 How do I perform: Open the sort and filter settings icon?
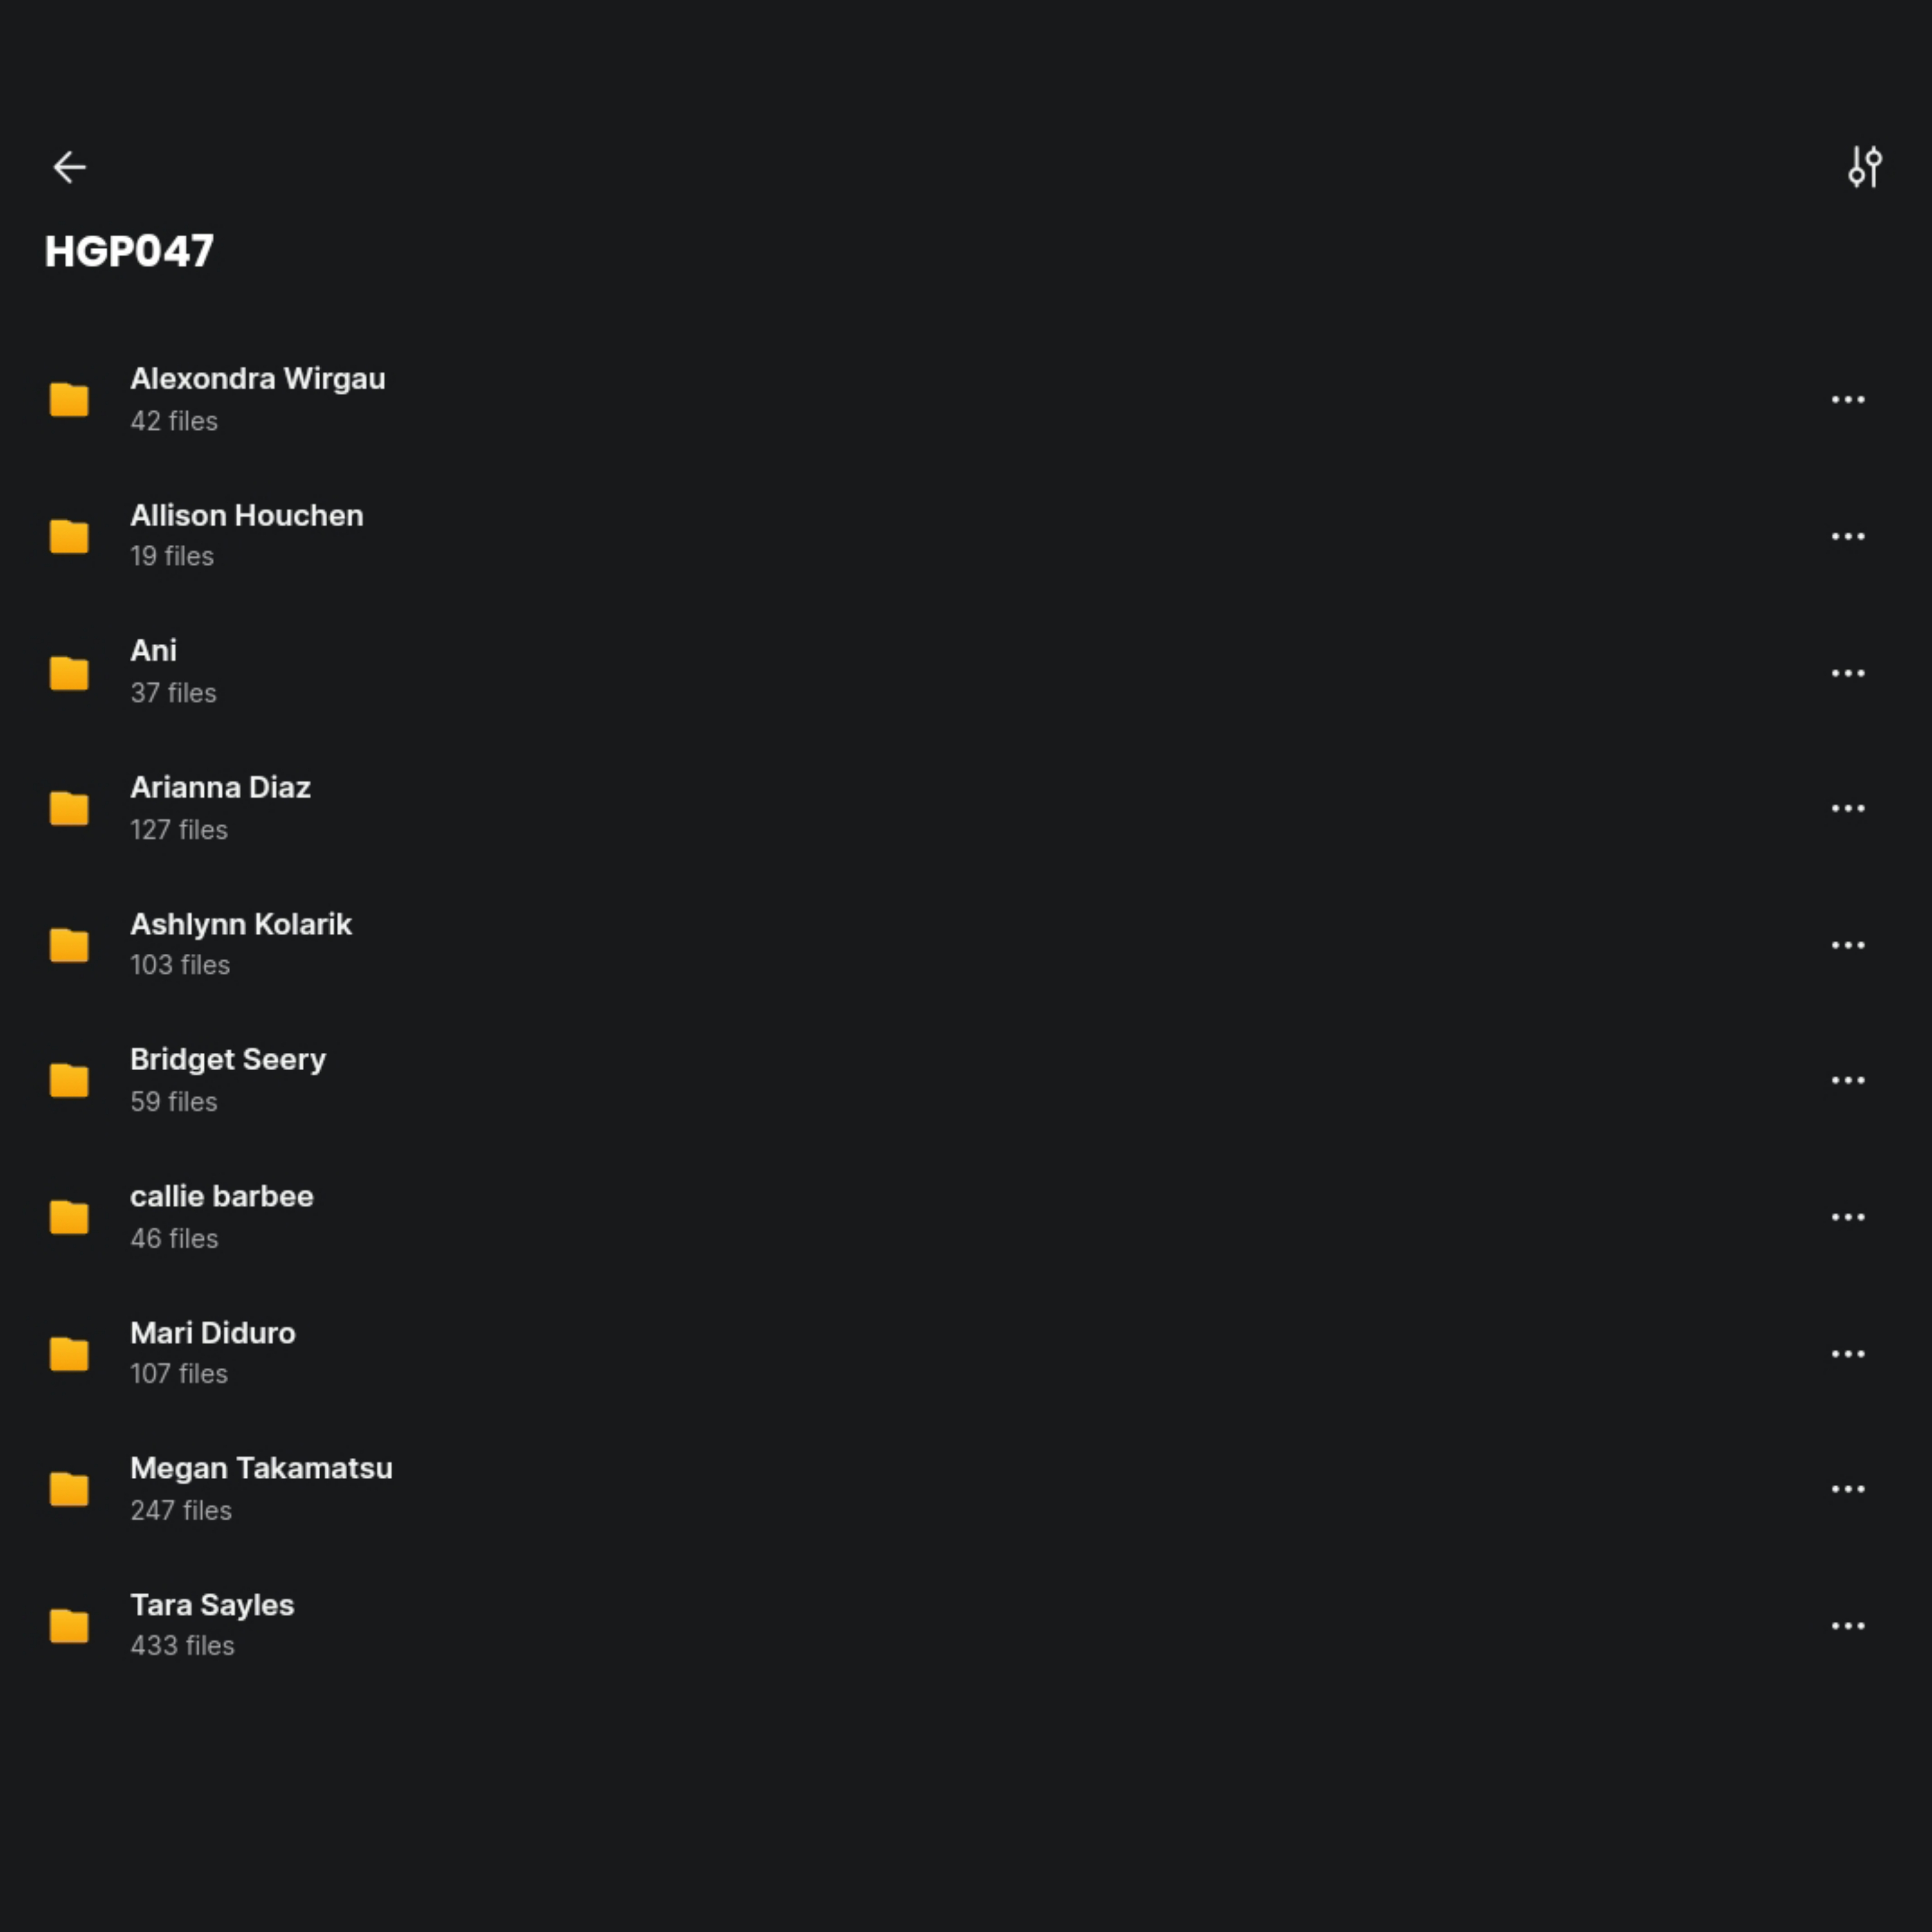[x=1864, y=167]
